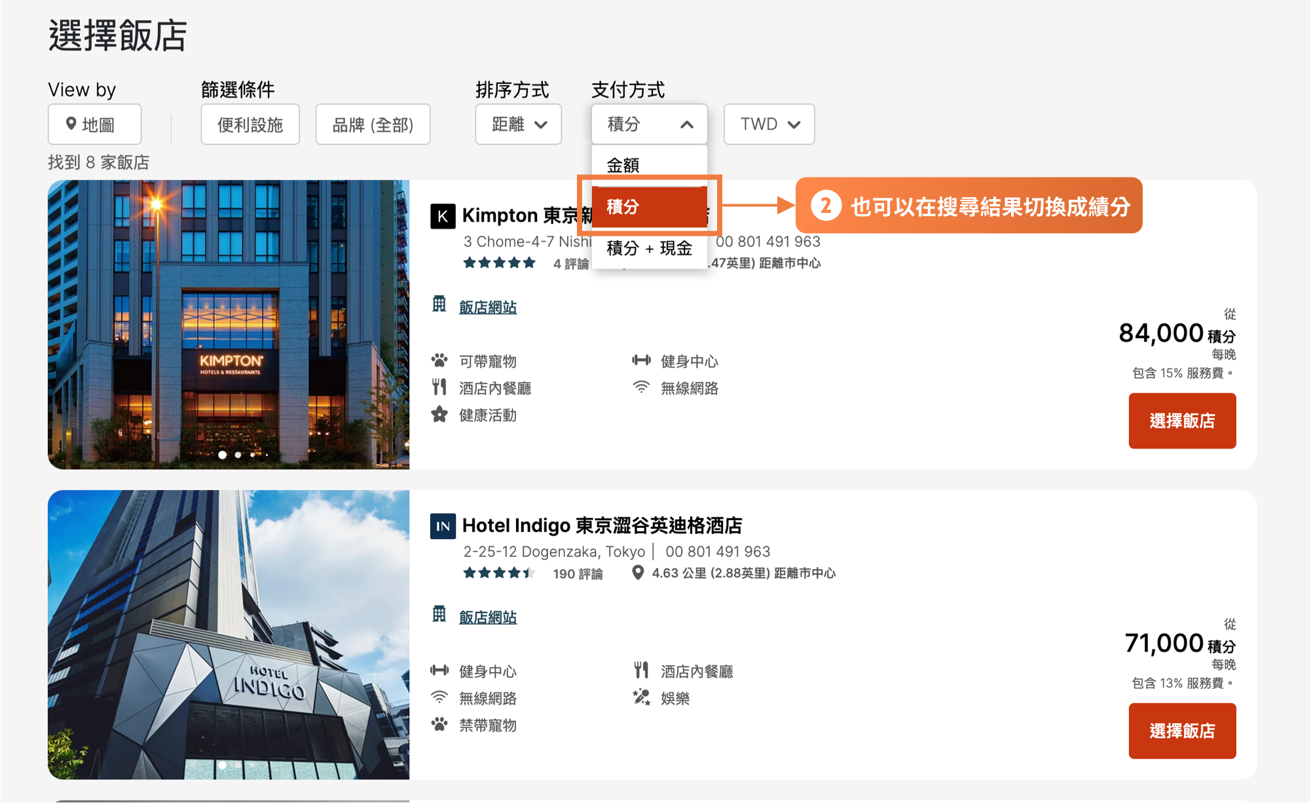Click the wellness activities star icon on Kimpton

[441, 415]
